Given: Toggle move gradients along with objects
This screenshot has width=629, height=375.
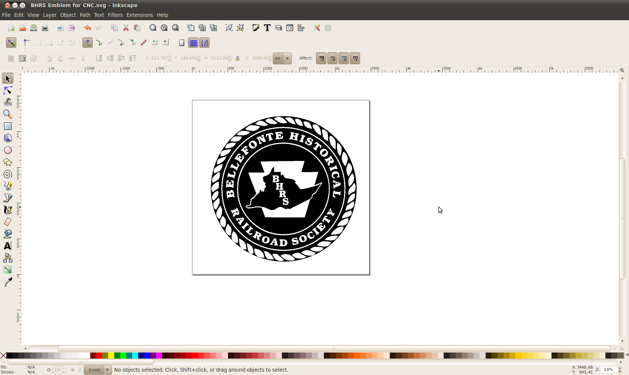Looking at the screenshot, I should (344, 58).
